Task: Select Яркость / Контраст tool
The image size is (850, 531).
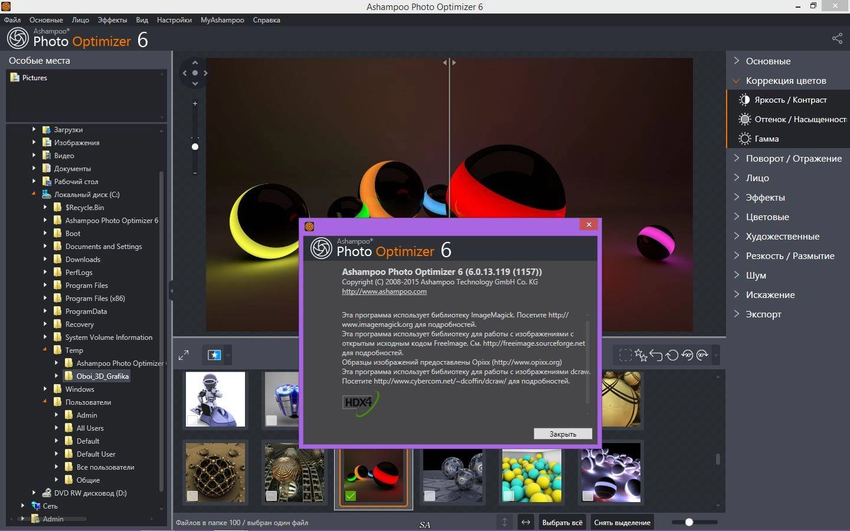Action: click(789, 100)
